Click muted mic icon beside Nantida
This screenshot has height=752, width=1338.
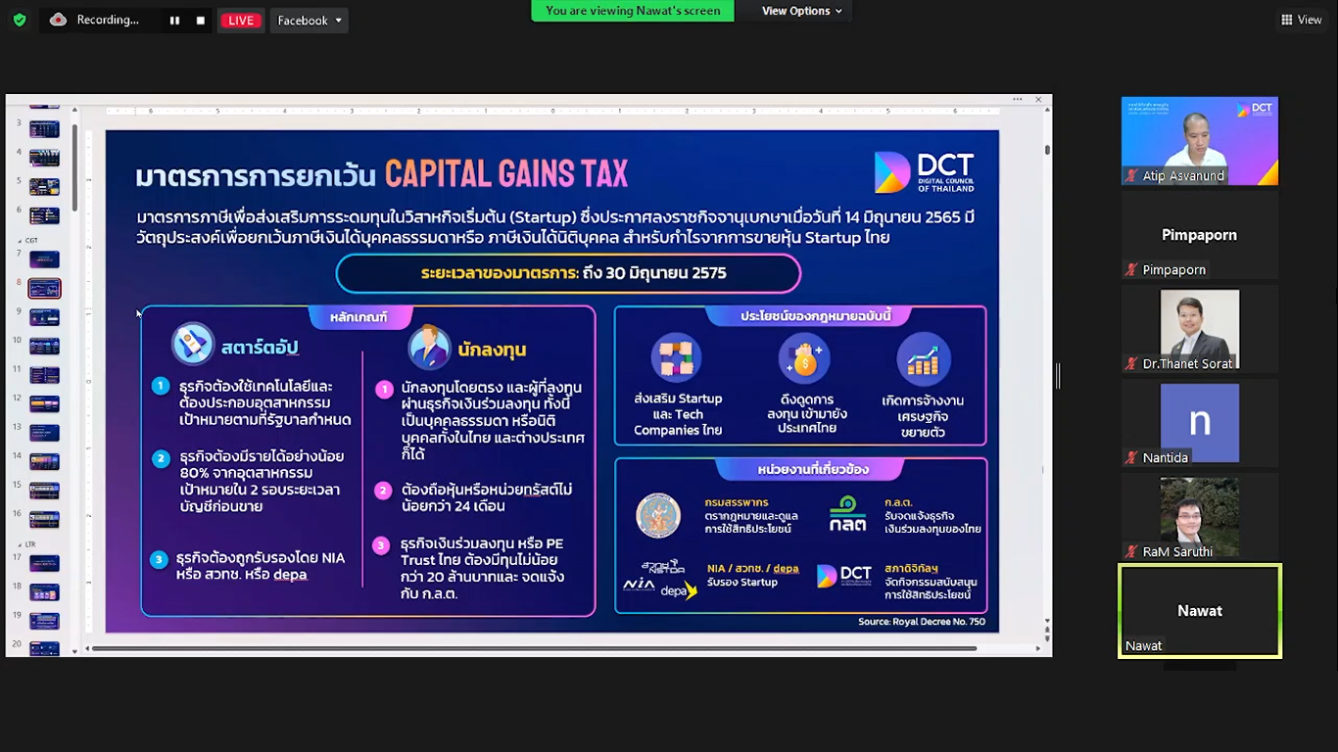tap(1131, 458)
